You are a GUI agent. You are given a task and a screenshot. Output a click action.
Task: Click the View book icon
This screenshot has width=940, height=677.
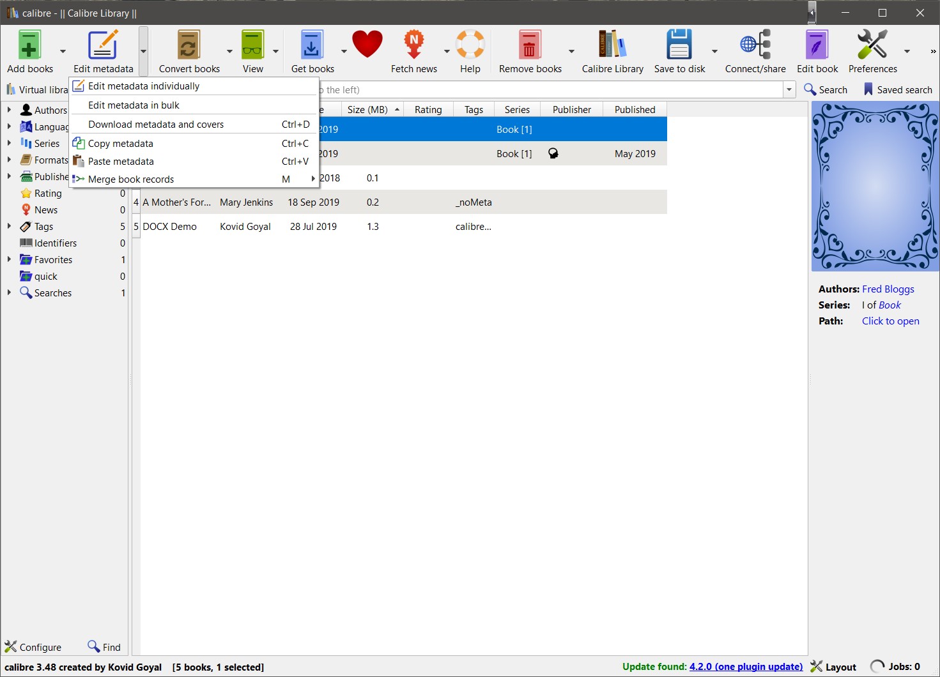253,45
